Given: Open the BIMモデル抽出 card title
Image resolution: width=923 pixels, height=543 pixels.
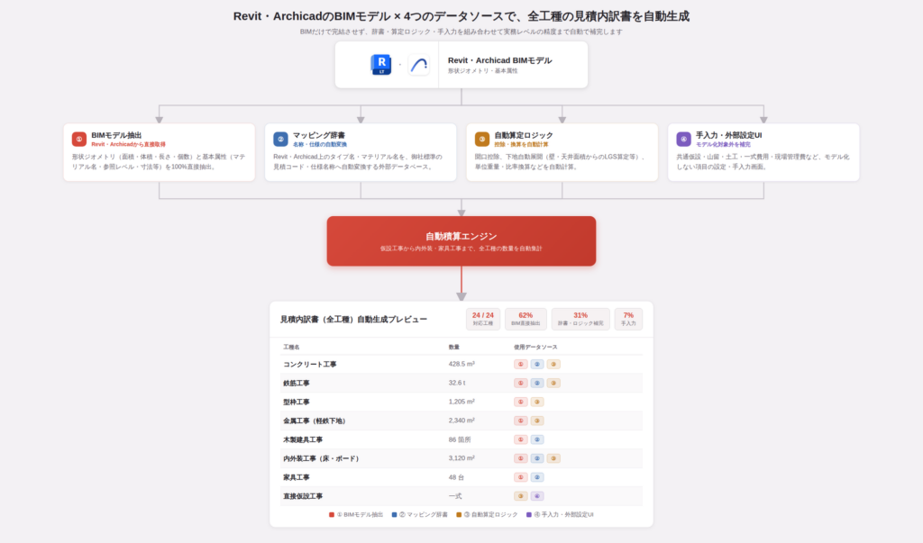Looking at the screenshot, I should (x=116, y=135).
